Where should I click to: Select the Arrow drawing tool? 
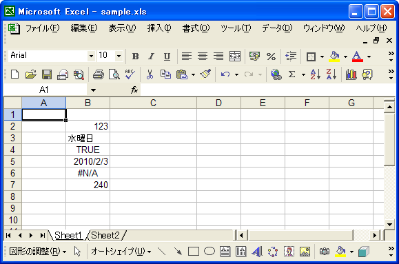178,252
